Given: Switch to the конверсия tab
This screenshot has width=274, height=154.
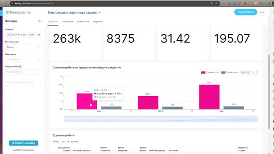Looking at the screenshot, I should point(83,21).
